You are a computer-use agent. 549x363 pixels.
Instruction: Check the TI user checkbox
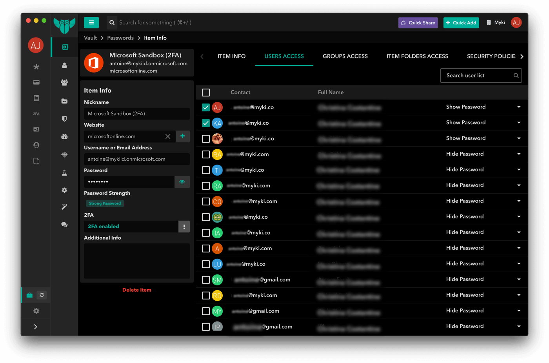(x=206, y=170)
